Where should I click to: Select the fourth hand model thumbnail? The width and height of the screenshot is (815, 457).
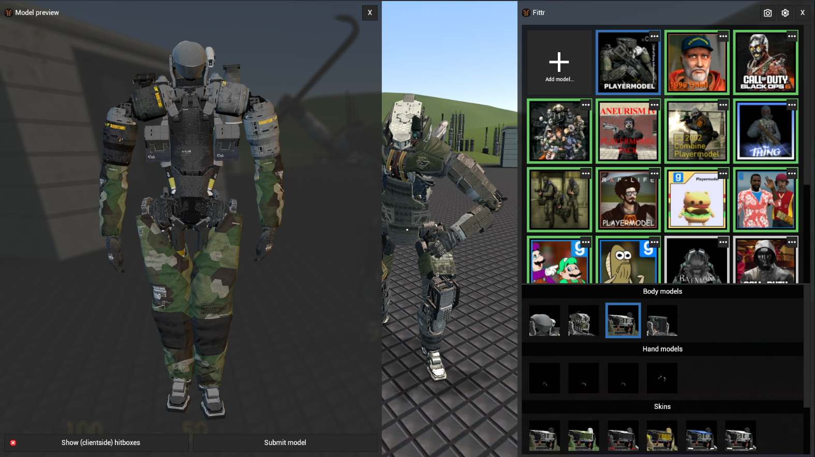point(662,378)
